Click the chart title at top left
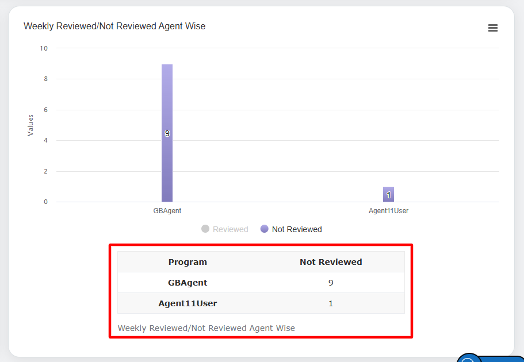 tap(114, 26)
